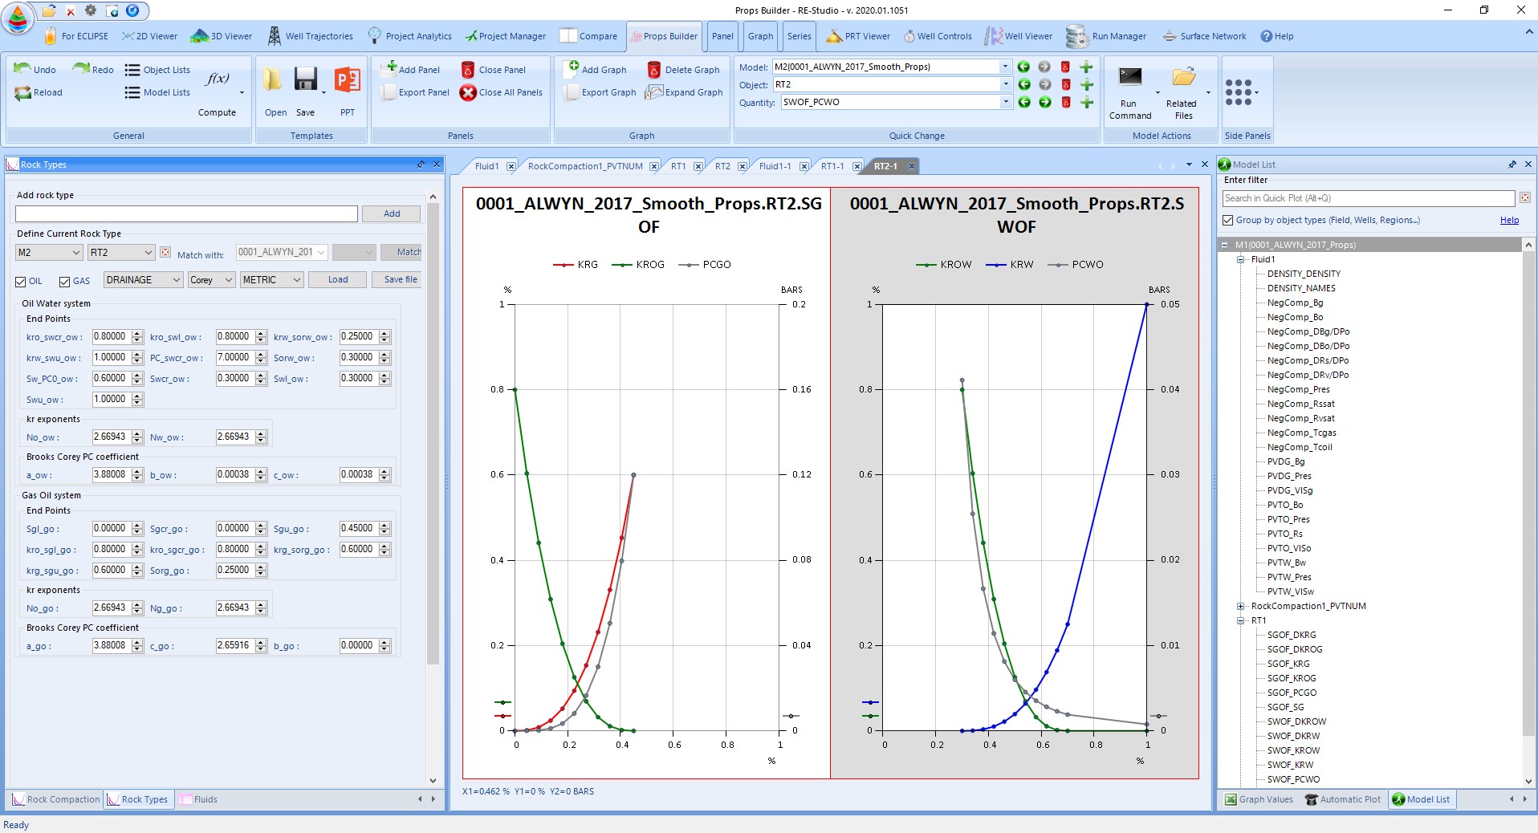Open Well Controls

pyautogui.click(x=938, y=36)
